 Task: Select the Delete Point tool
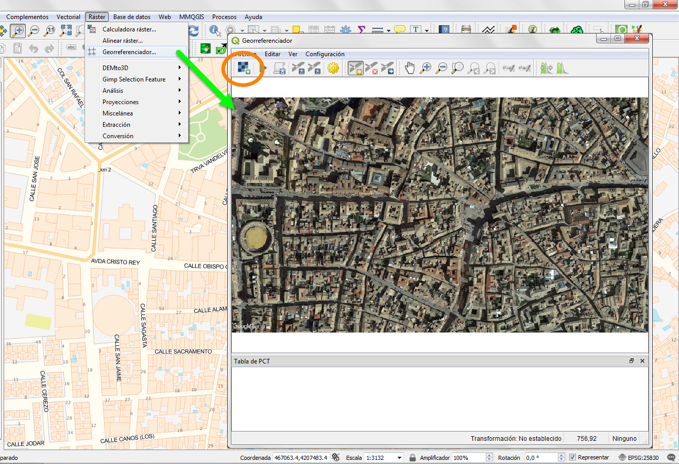pyautogui.click(x=372, y=68)
